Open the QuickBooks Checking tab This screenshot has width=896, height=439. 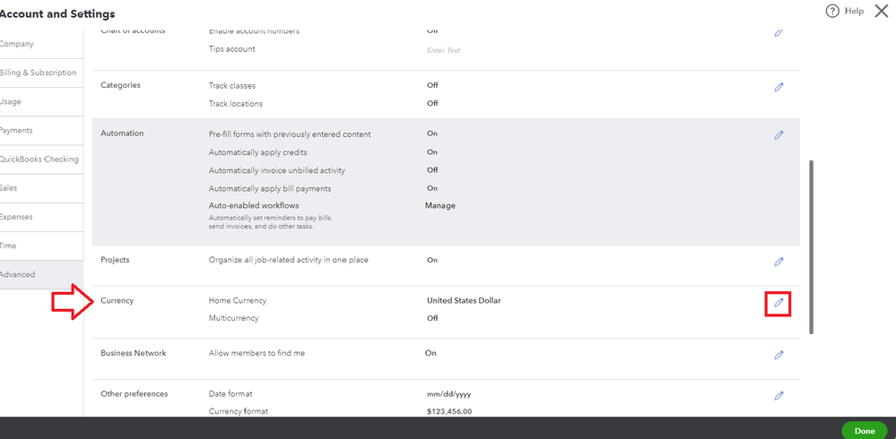[x=39, y=159]
